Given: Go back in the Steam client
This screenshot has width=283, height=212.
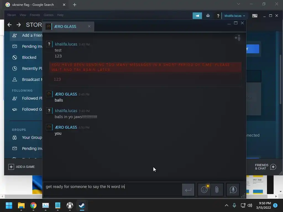Looking at the screenshot, I should click(x=9, y=25).
